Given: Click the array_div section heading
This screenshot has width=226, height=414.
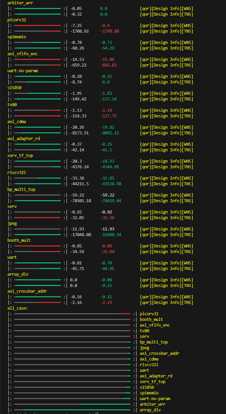Looking at the screenshot, I should coord(18,274).
